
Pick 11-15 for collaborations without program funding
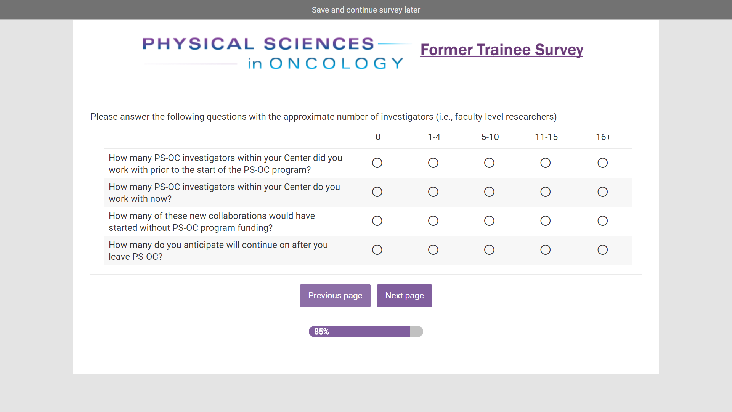545,221
